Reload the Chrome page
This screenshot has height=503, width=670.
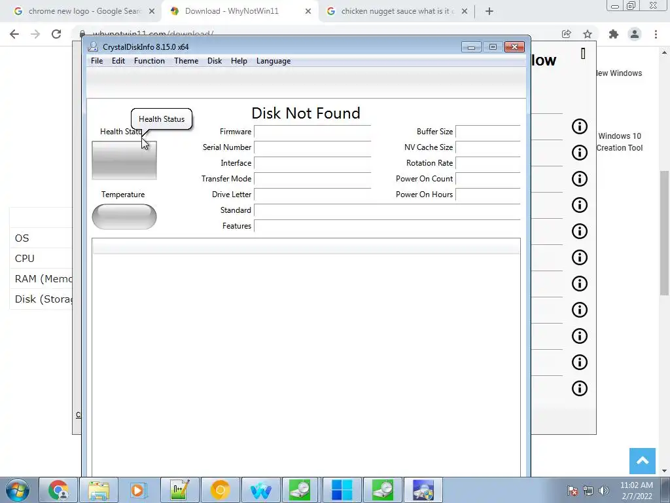click(x=56, y=34)
